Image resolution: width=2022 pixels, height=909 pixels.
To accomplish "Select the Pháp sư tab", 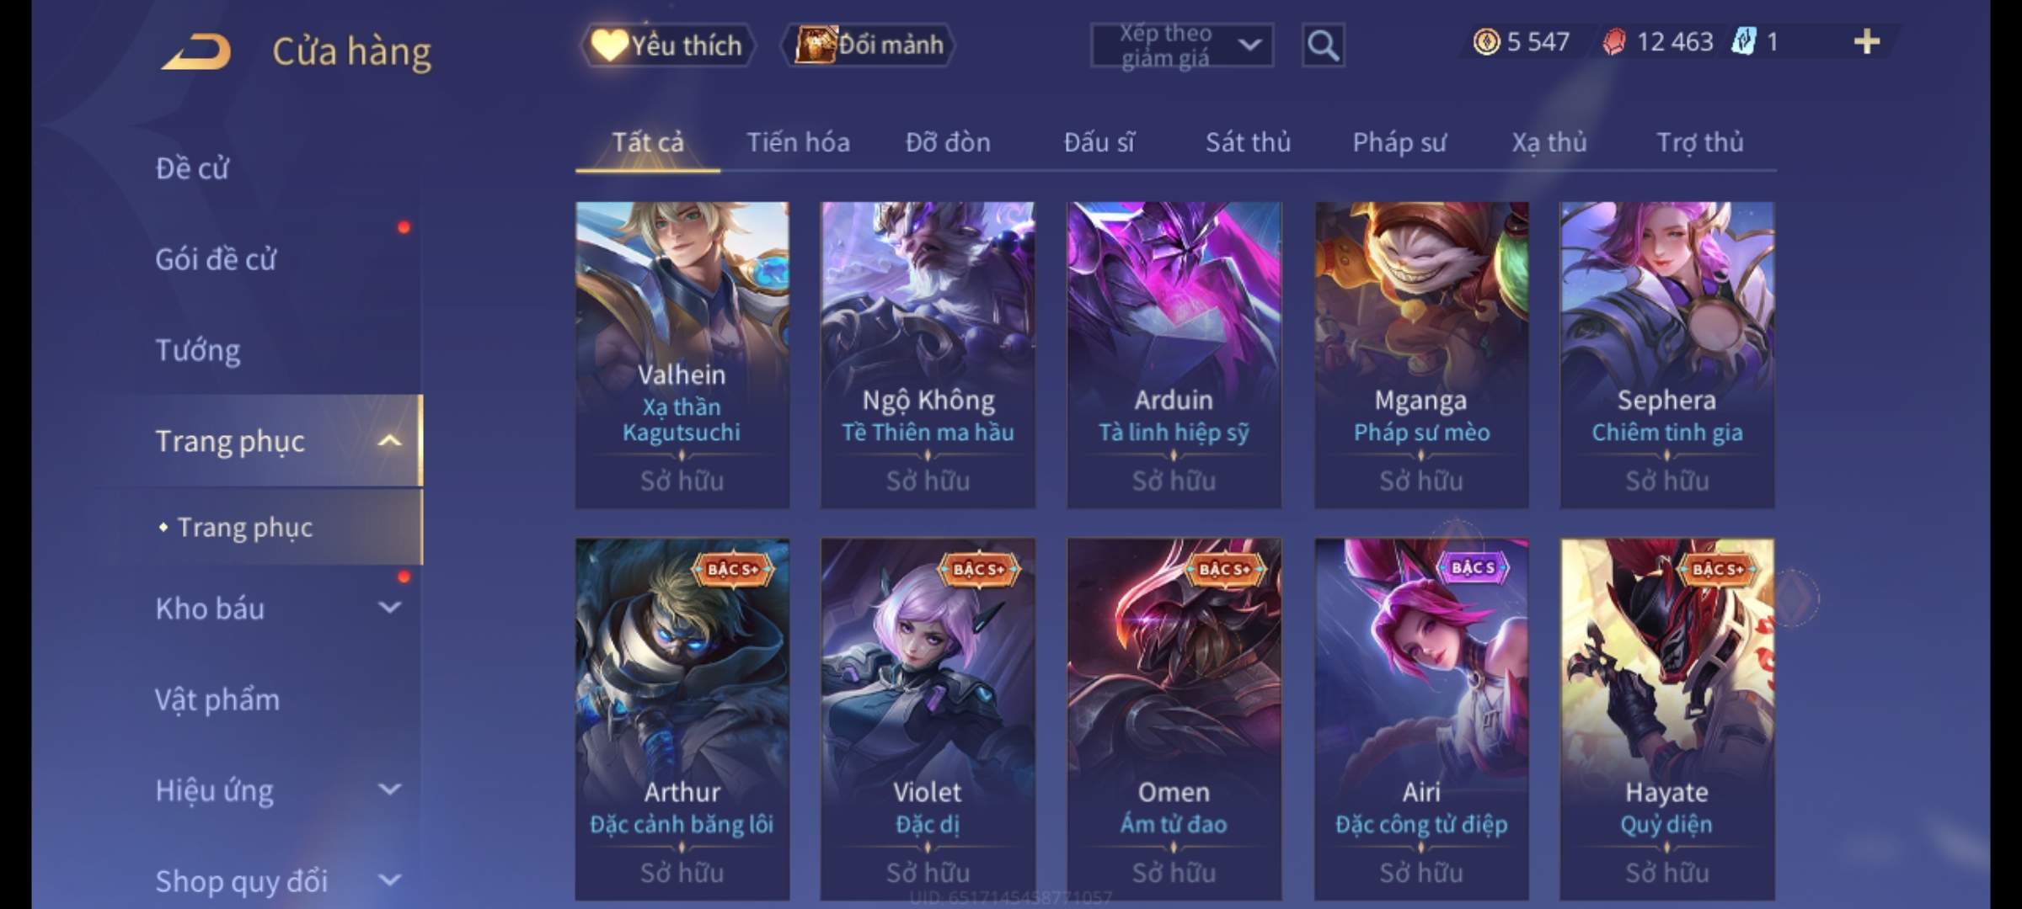I will (1399, 142).
